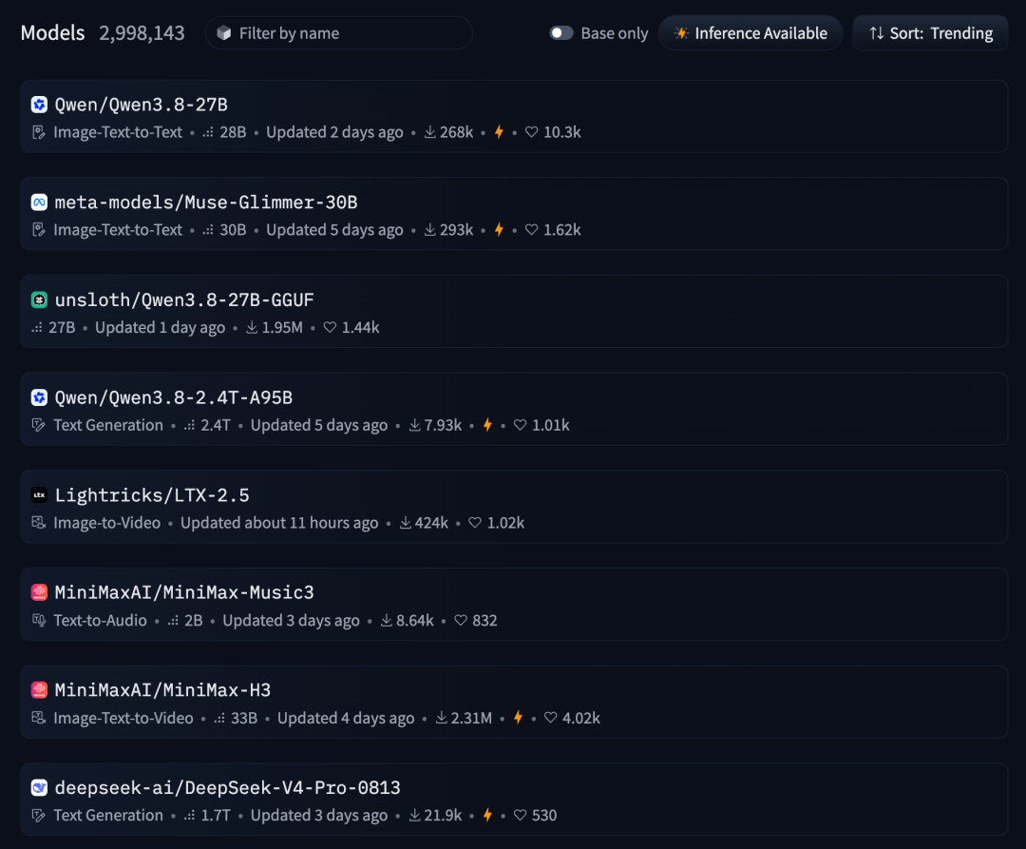Click the lightning inference icon on MiniMax-H3

518,718
